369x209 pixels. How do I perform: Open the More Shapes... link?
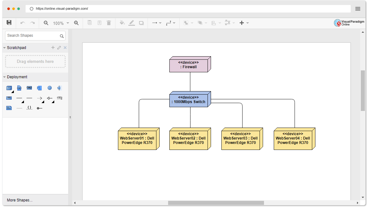(20, 200)
